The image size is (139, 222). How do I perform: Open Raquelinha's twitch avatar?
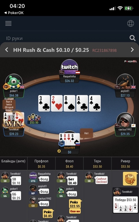click(69, 67)
